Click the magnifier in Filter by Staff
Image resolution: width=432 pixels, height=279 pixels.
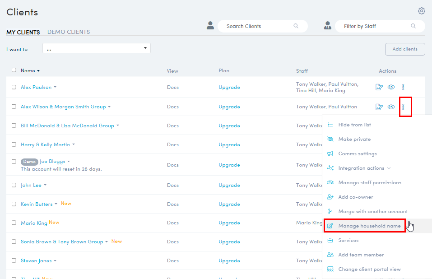413,26
